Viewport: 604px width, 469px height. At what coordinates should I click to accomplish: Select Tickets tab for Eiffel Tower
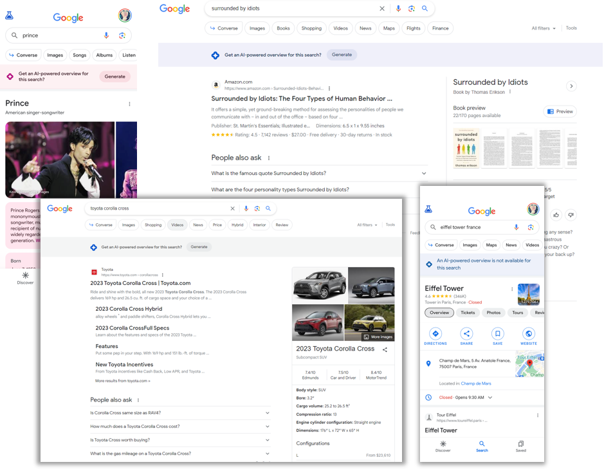[468, 313]
